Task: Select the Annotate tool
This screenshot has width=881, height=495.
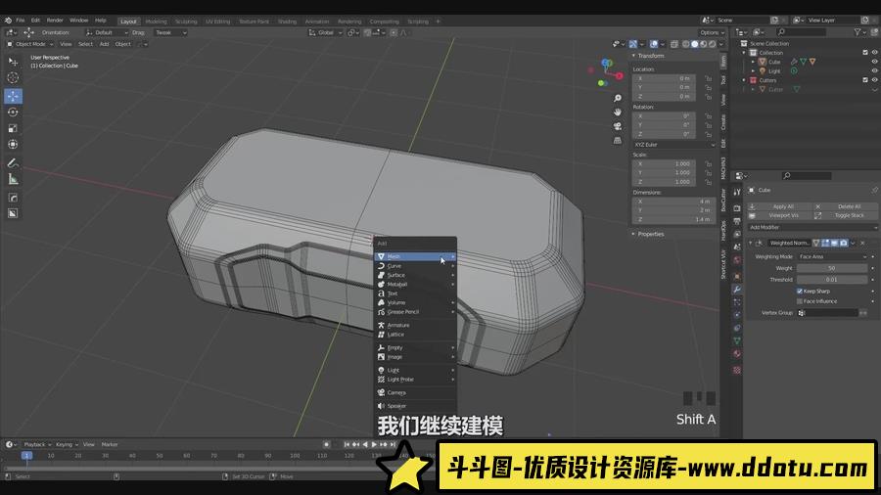Action: coord(13,163)
